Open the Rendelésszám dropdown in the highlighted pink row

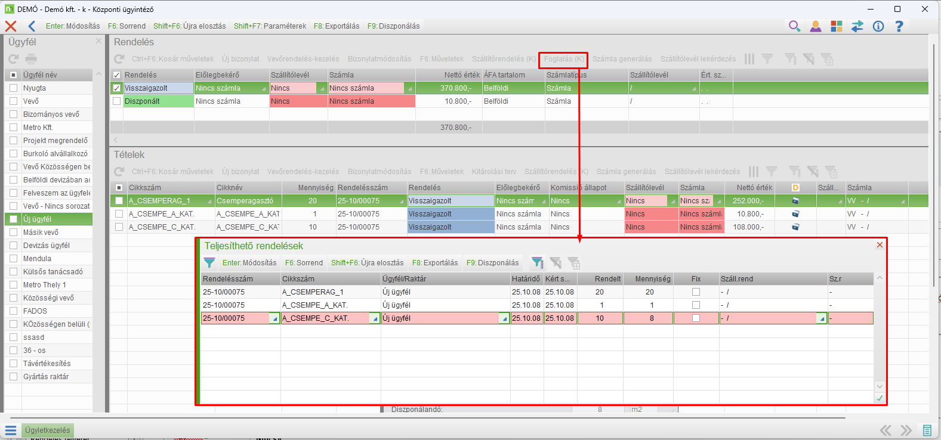click(275, 319)
